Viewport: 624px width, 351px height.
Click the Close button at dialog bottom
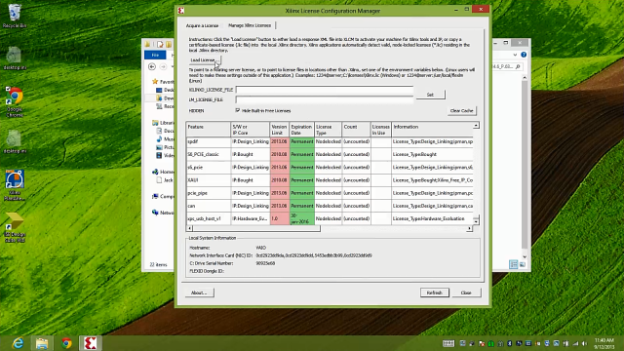tap(466, 292)
